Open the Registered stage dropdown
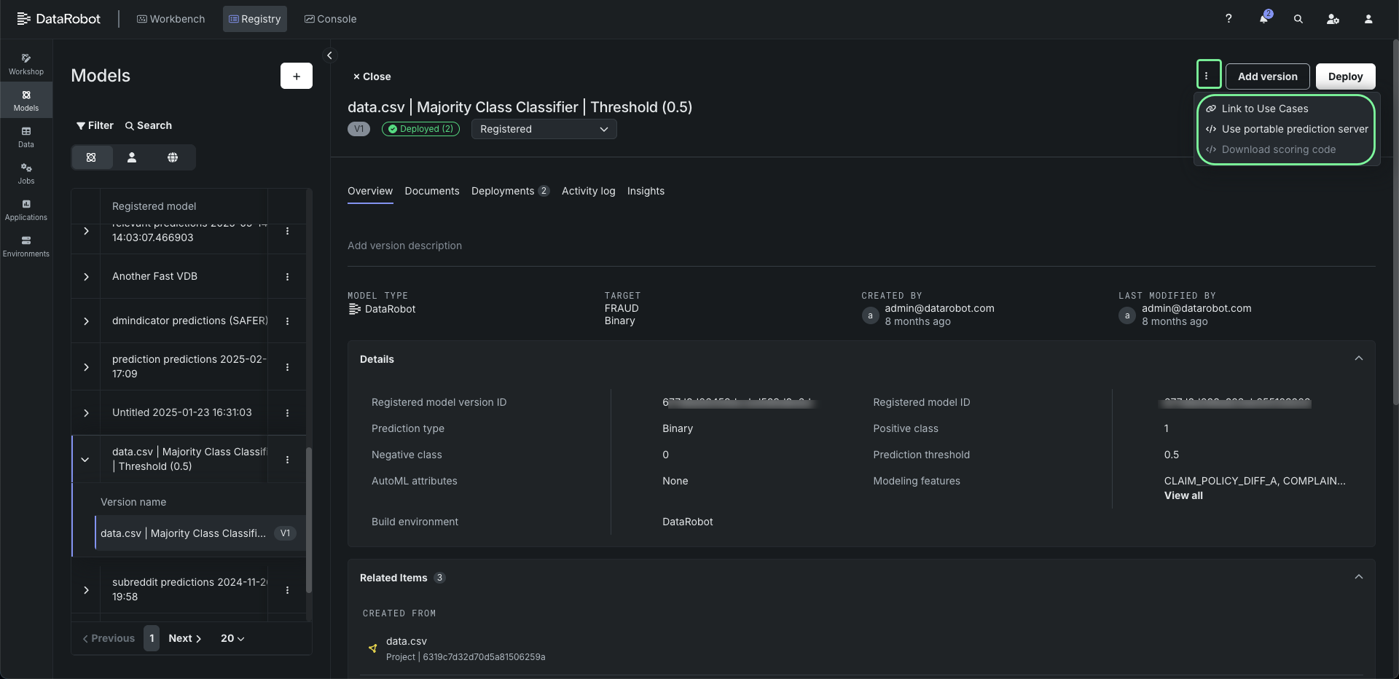 (544, 129)
